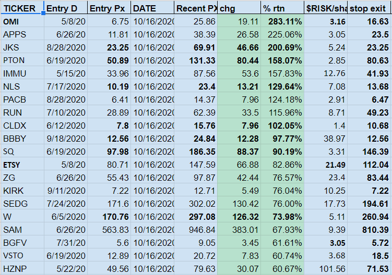Click the 283.11% return cell
Viewport: 392px width, 275px height.
282,21
